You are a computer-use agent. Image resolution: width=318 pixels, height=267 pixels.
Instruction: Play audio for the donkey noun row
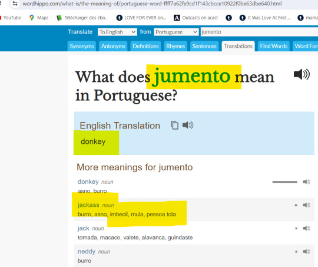[x=306, y=182]
